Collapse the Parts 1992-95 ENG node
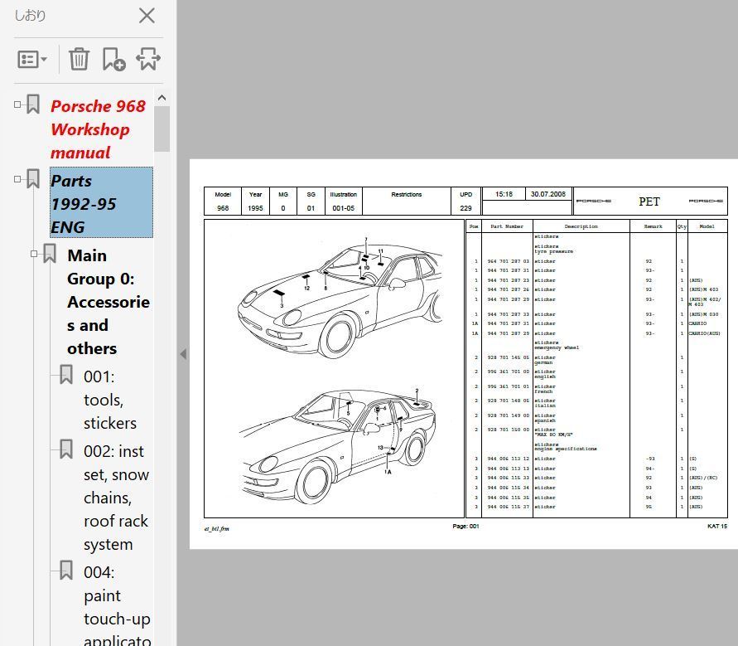Viewport: 738px width, 646px height. 17,179
